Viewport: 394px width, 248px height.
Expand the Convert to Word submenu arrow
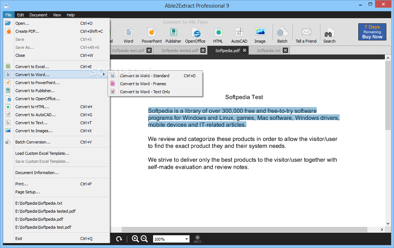click(x=104, y=74)
